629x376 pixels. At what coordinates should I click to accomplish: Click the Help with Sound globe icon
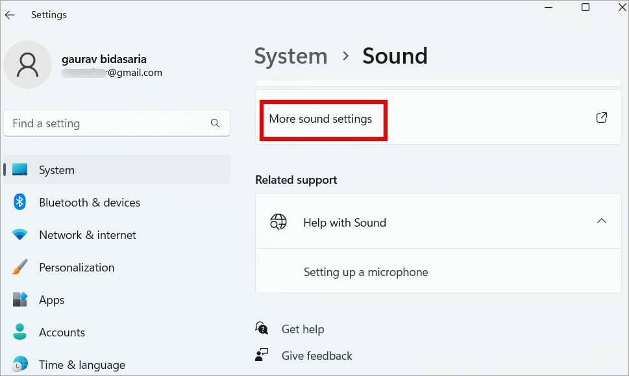click(278, 222)
